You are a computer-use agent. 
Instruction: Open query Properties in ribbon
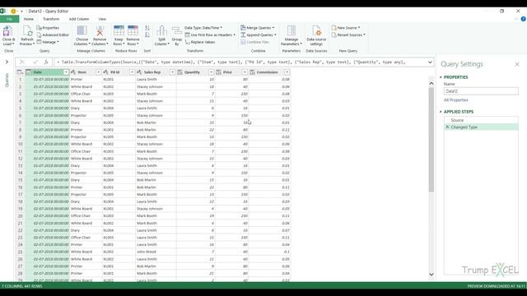point(48,28)
